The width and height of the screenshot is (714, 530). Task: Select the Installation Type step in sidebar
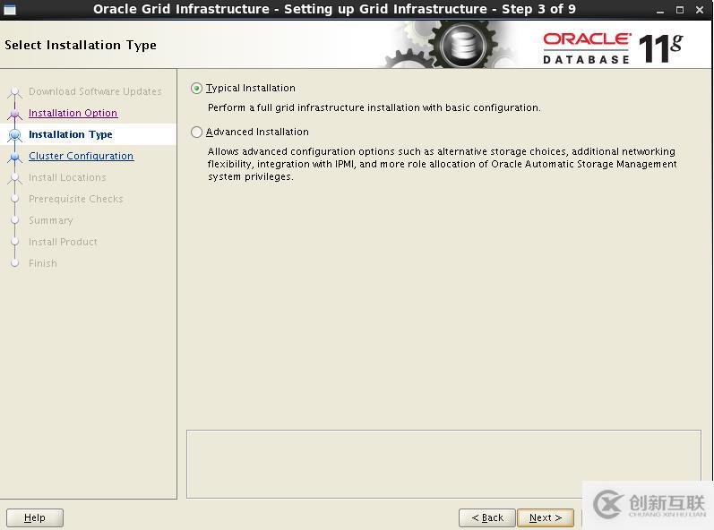click(70, 134)
